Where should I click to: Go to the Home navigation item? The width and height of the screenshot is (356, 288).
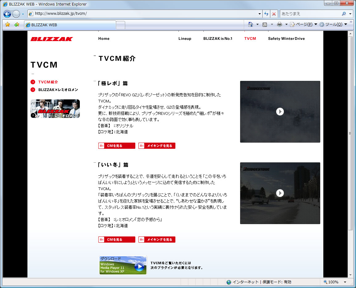click(x=104, y=39)
